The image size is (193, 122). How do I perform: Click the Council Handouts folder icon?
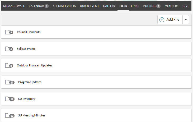(9, 32)
